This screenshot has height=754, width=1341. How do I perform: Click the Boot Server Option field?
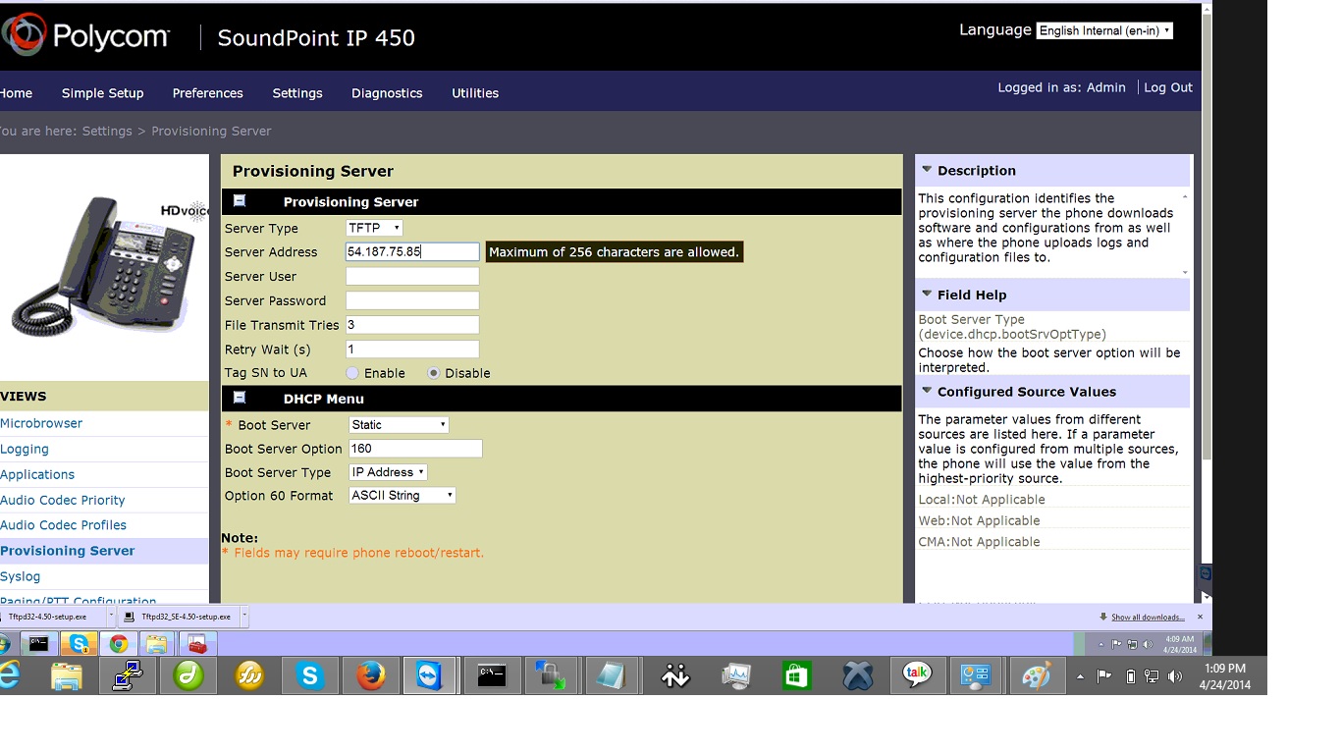click(x=415, y=449)
